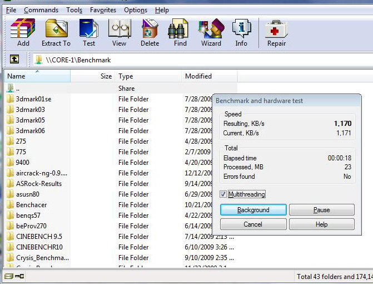Sort by the Type column header
This screenshot has width=373, height=284.
click(x=148, y=76)
